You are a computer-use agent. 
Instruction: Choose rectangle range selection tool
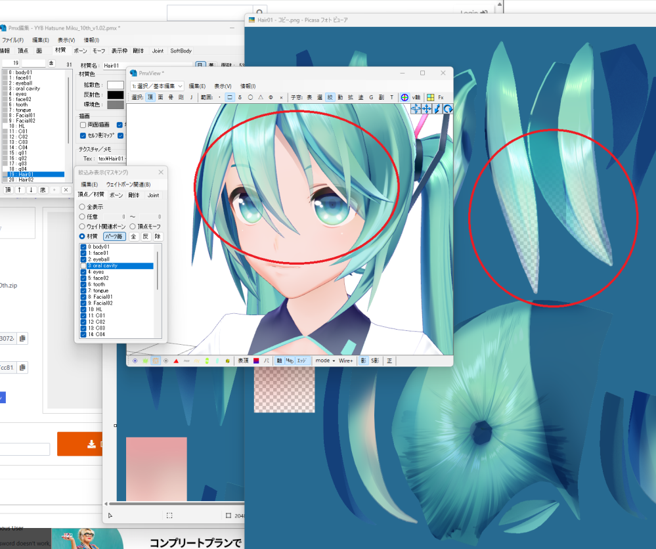pos(230,97)
